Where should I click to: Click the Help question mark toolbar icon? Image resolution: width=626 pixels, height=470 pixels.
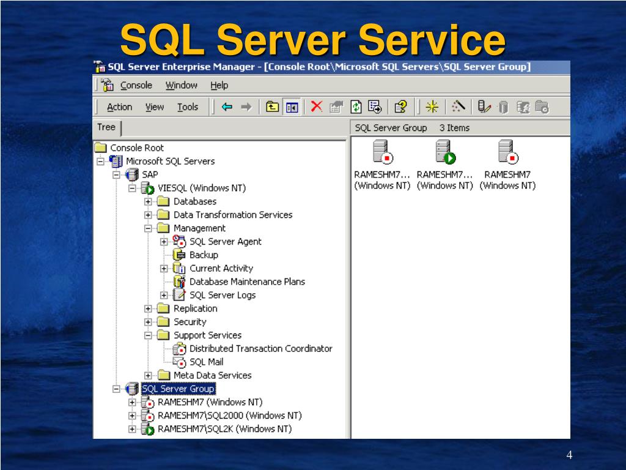(x=400, y=106)
